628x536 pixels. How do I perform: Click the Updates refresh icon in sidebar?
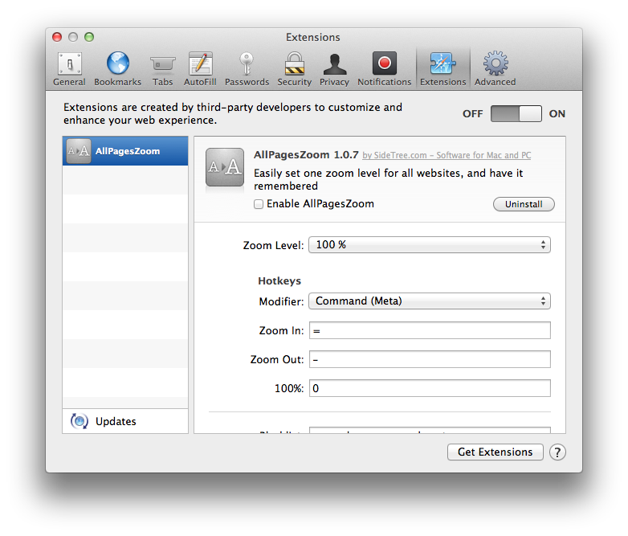click(x=80, y=421)
